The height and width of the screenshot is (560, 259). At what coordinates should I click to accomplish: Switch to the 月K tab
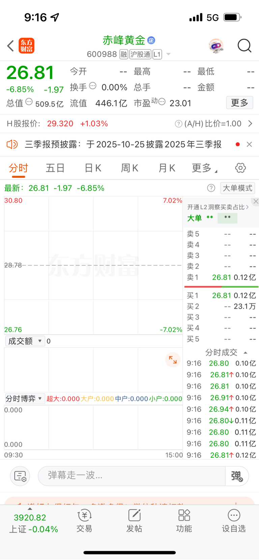(x=167, y=168)
